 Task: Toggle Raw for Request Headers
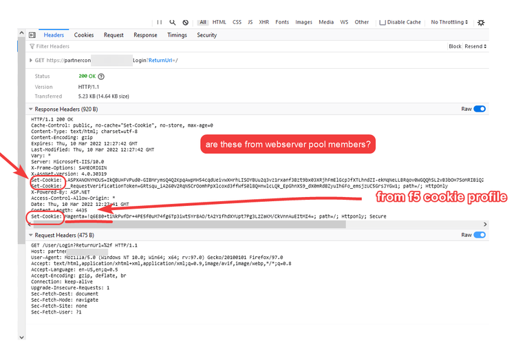point(480,235)
